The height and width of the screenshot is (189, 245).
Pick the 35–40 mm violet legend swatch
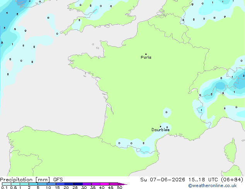point(96,184)
